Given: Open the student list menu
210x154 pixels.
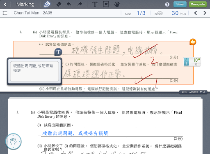Looking at the screenshot, I should (5, 13).
